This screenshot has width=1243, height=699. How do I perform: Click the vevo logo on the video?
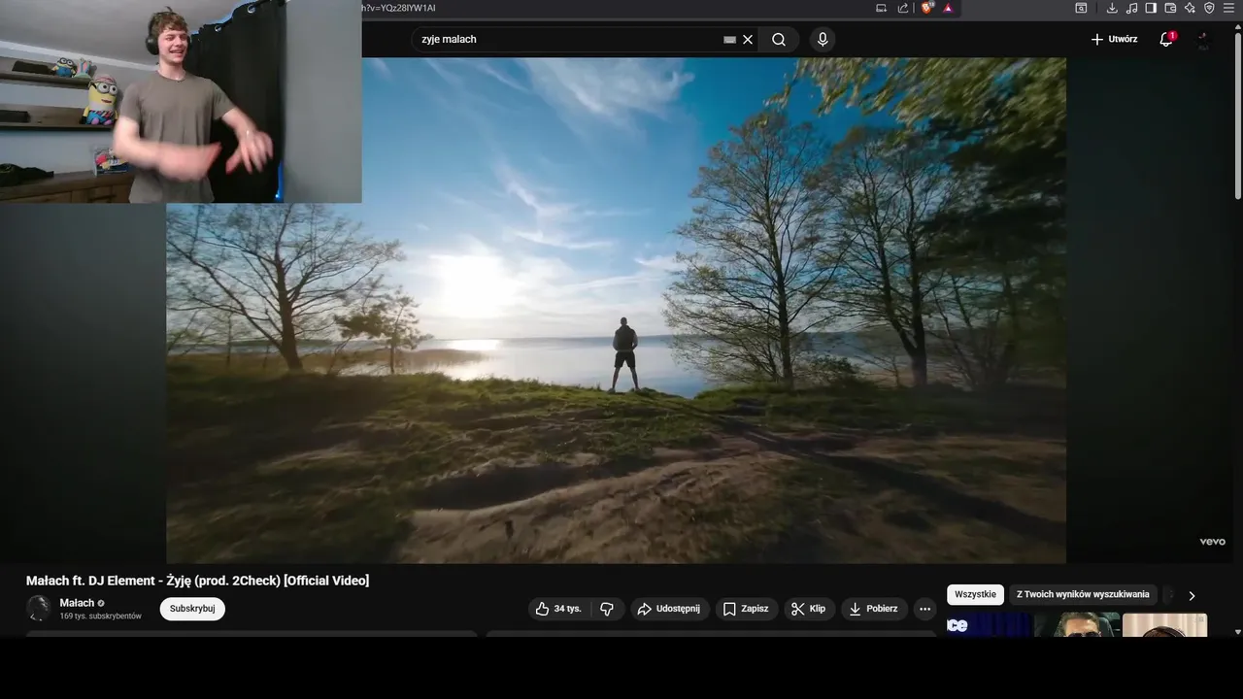tap(1212, 542)
